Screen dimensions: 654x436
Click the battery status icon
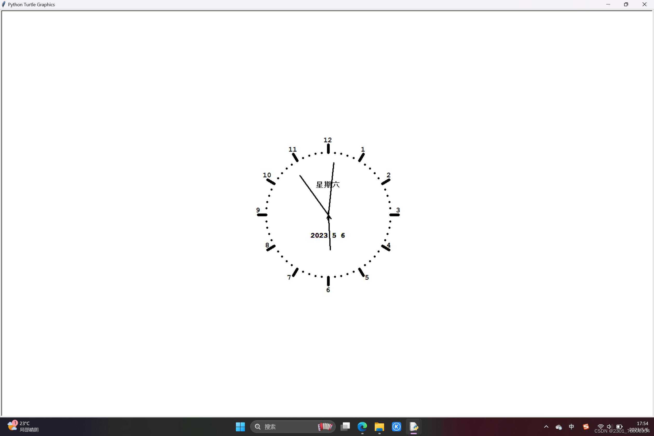point(619,427)
